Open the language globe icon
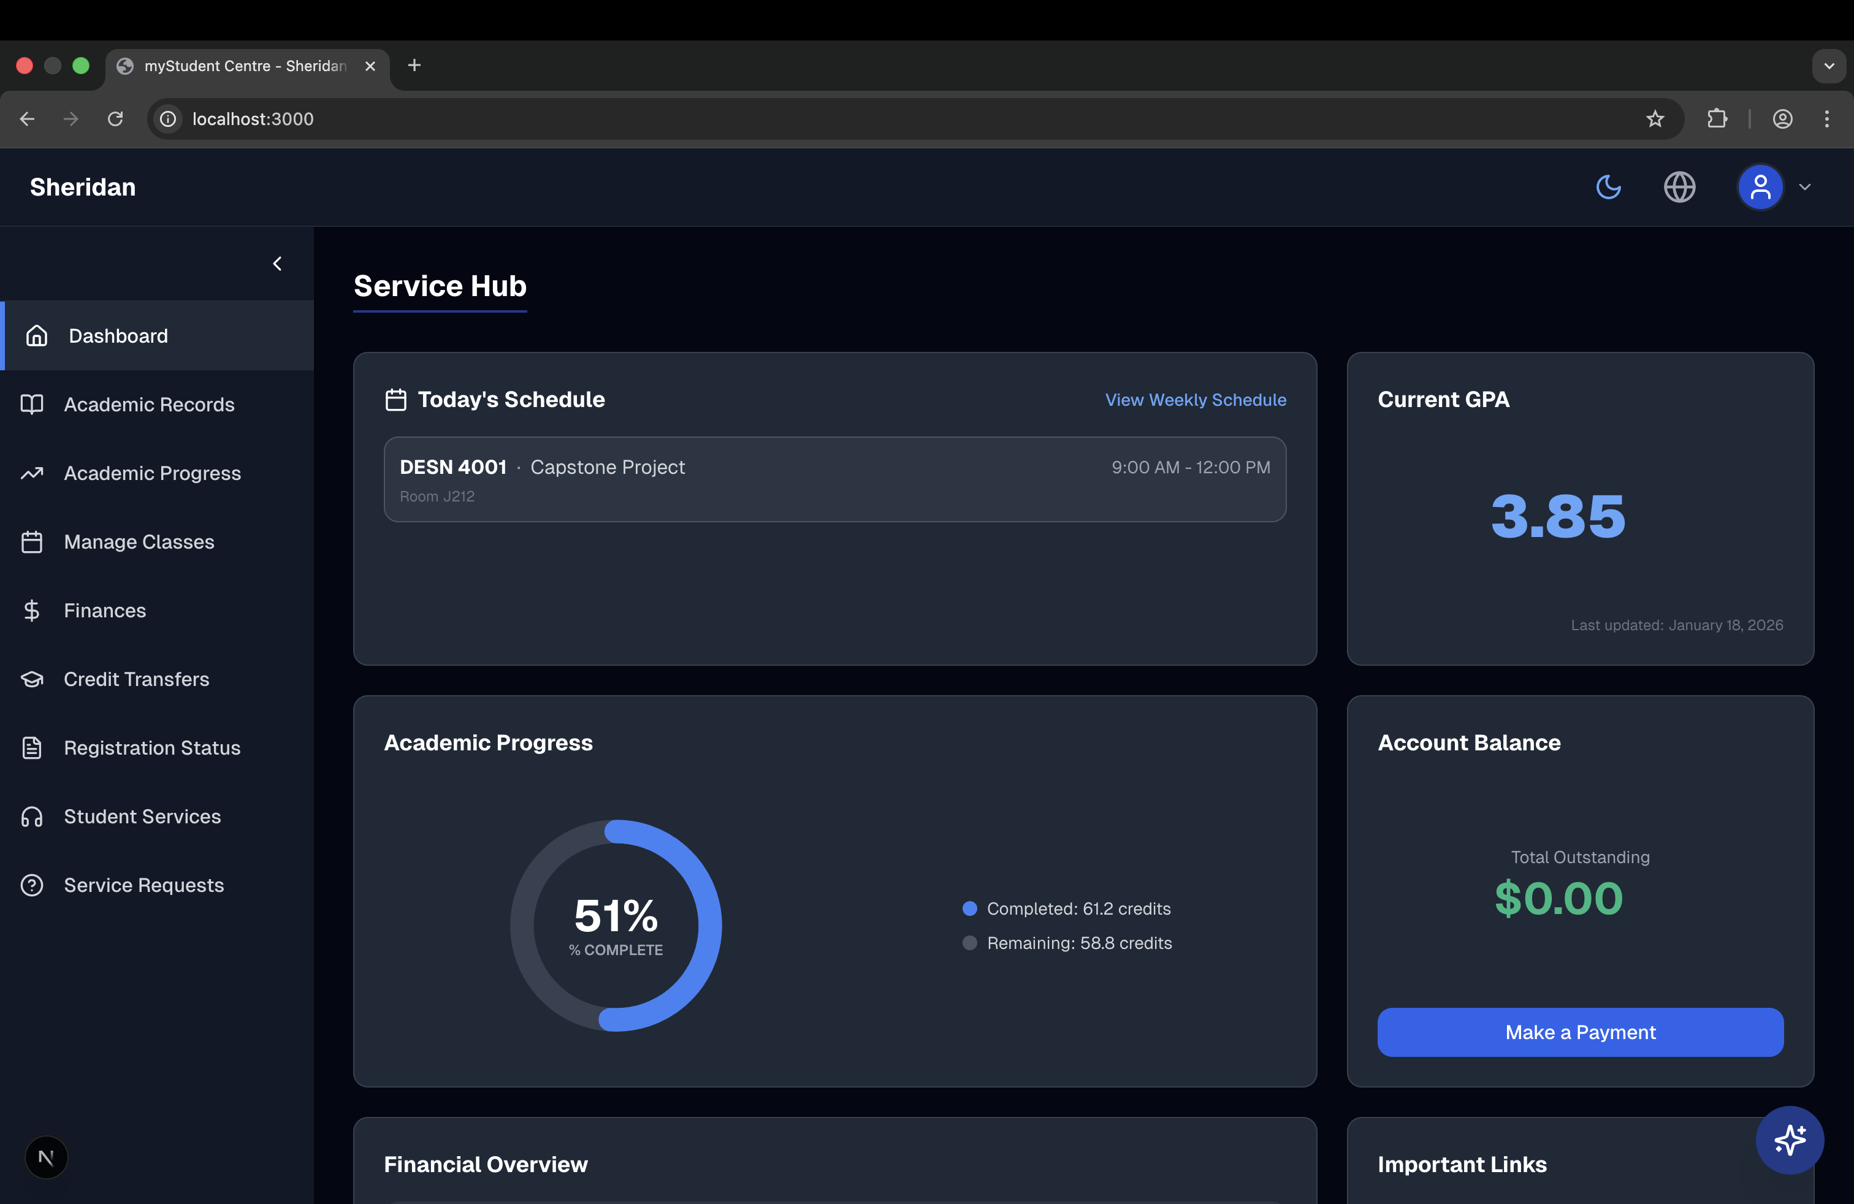Screen dimensions: 1854x1204 pos(1679,187)
